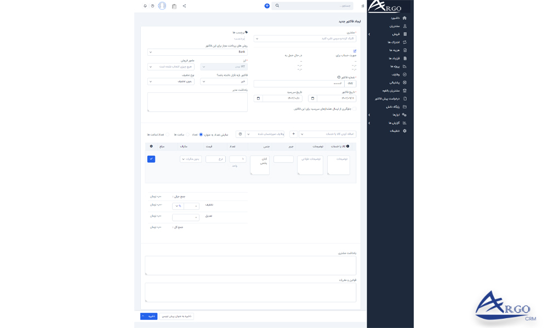Click the blue plus quick-create icon
This screenshot has width=548, height=328.
[x=267, y=6]
